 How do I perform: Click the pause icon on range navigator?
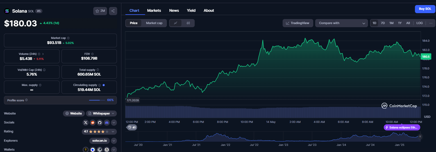(420, 137)
